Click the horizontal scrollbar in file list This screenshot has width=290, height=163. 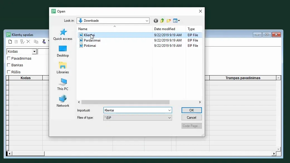pos(125,102)
